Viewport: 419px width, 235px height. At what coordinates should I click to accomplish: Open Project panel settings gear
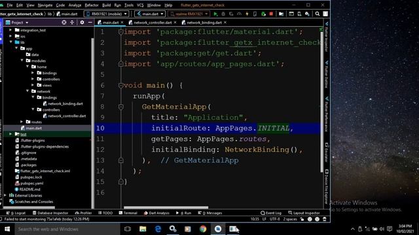pyautogui.click(x=82, y=22)
